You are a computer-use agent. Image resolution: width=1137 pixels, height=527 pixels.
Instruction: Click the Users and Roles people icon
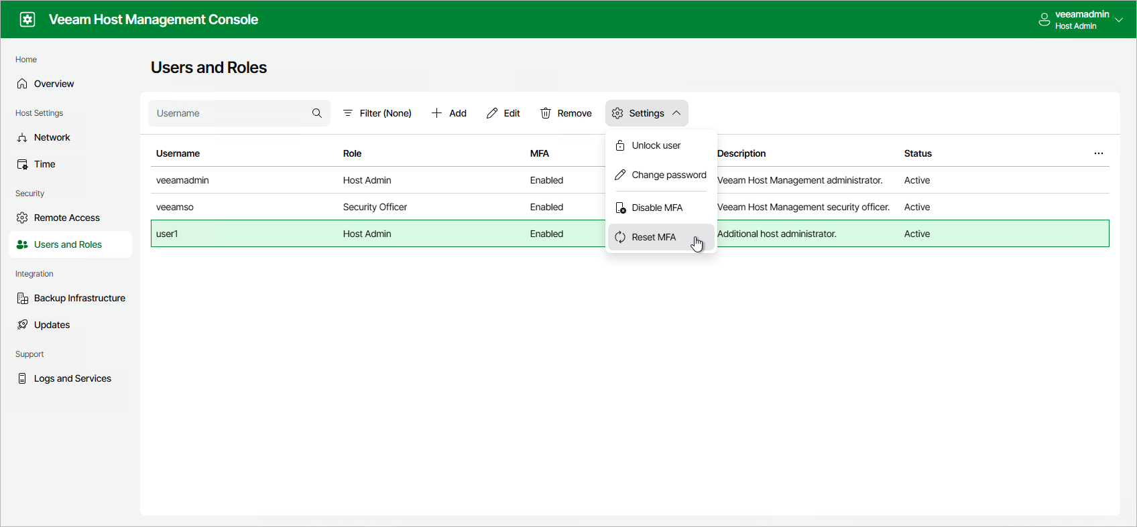(x=22, y=244)
